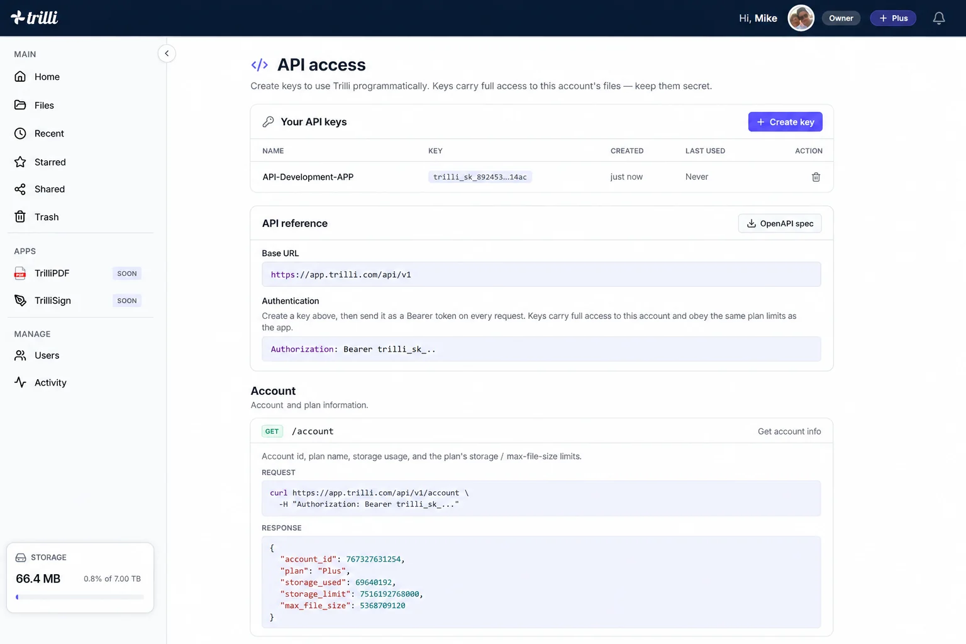966x644 pixels.
Task: Click the storage_used value 69640192
Action: click(x=374, y=582)
